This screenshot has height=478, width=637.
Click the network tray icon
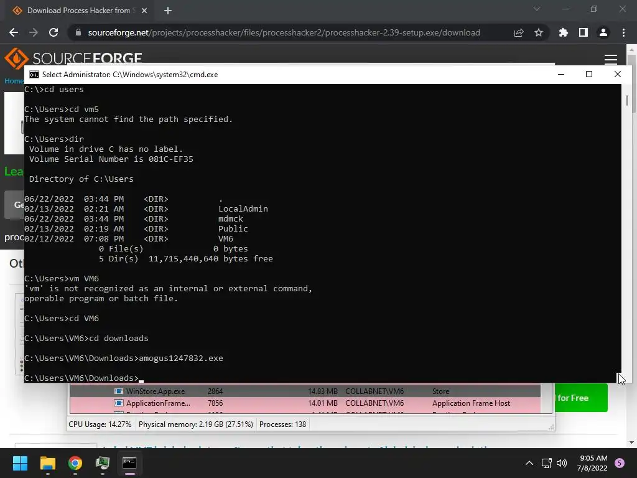pyautogui.click(x=546, y=463)
